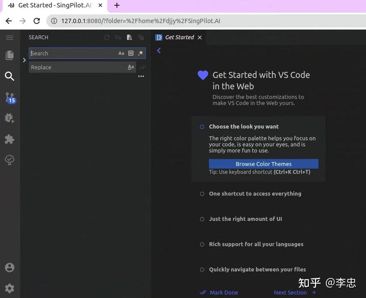
Task: Collapse all search results
Action: pos(140,37)
